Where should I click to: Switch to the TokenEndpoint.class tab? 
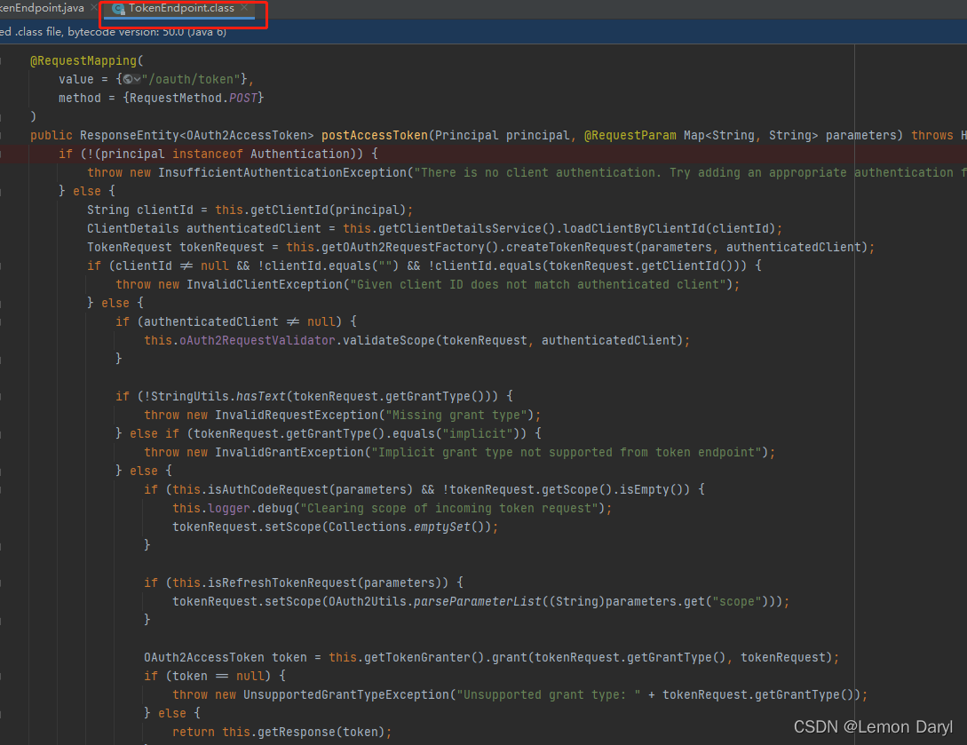tap(180, 8)
